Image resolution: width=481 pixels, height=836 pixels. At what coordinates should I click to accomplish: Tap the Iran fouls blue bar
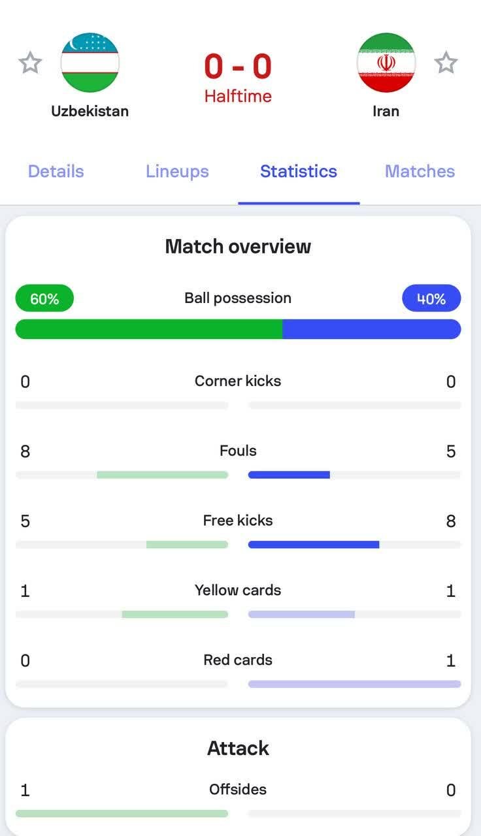coord(289,475)
